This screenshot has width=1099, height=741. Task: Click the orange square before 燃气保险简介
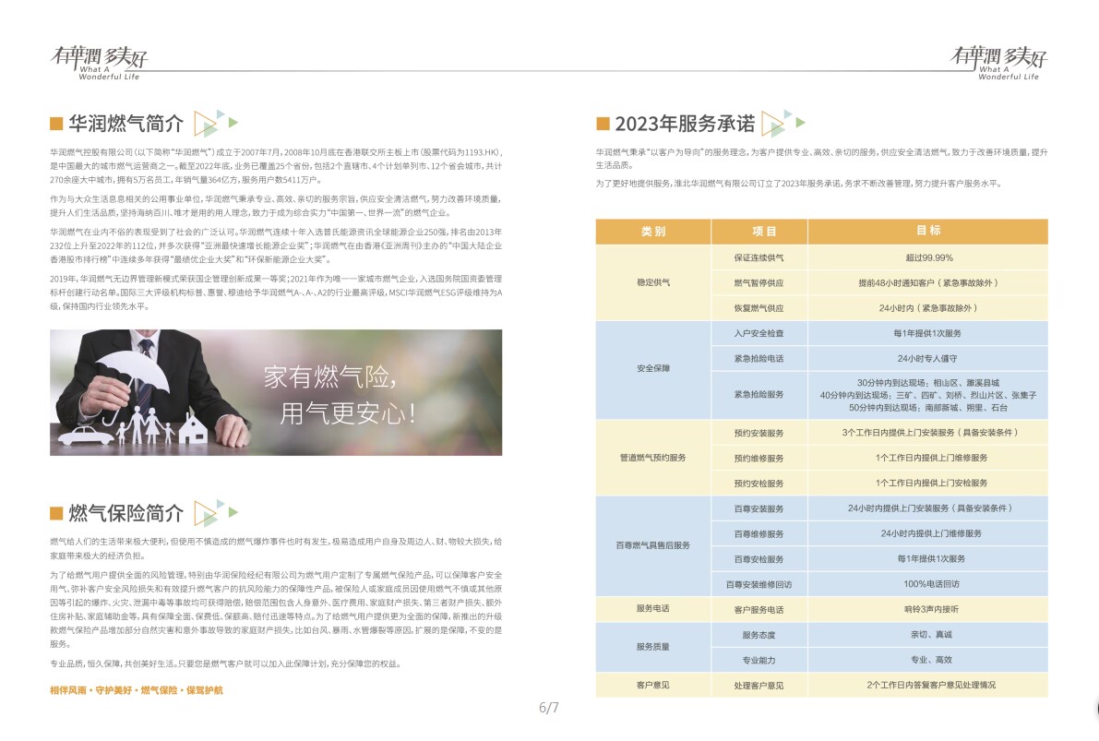tap(56, 514)
